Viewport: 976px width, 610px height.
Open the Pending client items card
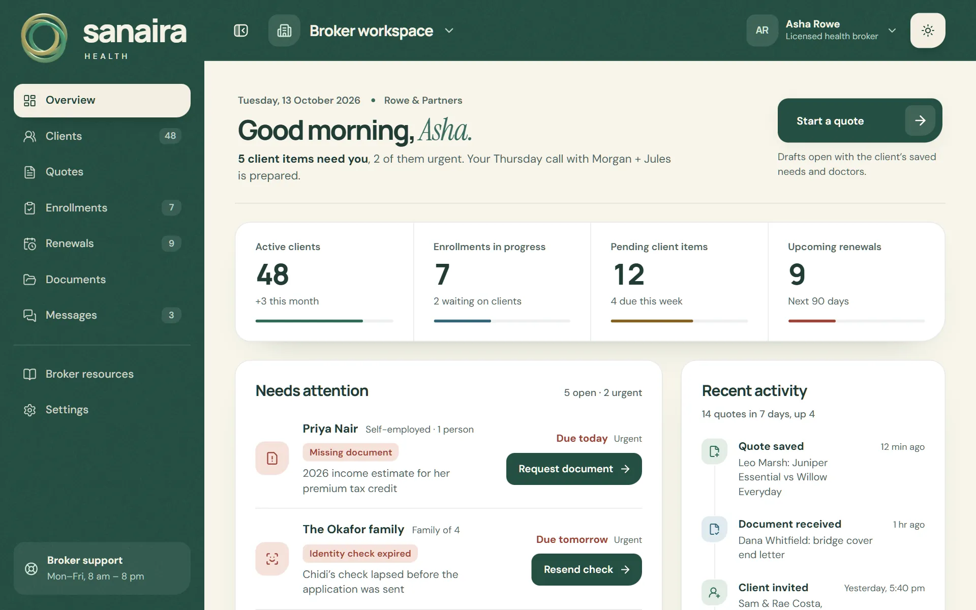[x=679, y=282]
